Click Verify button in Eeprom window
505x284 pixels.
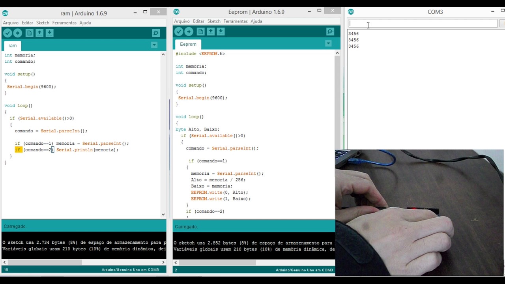tap(179, 32)
